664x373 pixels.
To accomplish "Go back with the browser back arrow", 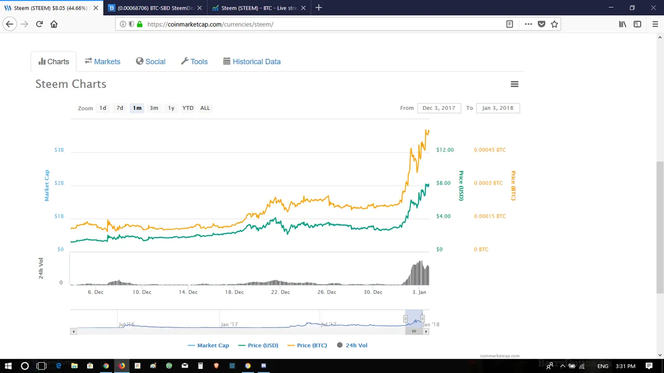I will tap(9, 24).
